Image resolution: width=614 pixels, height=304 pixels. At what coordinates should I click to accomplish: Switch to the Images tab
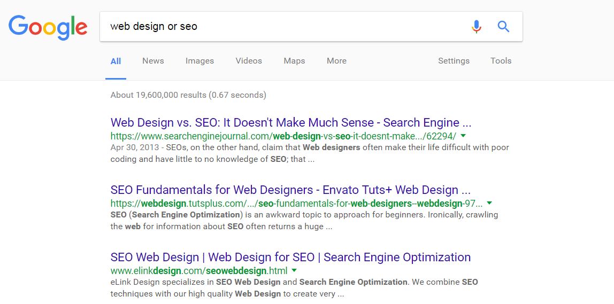199,61
